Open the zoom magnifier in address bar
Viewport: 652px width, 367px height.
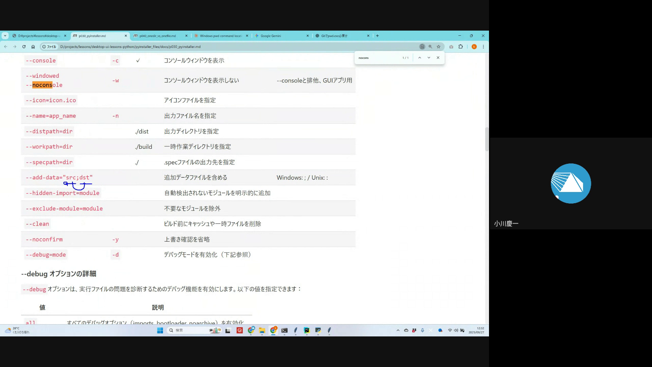[x=430, y=47]
